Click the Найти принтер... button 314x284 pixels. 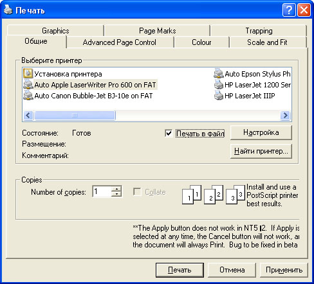pos(261,151)
